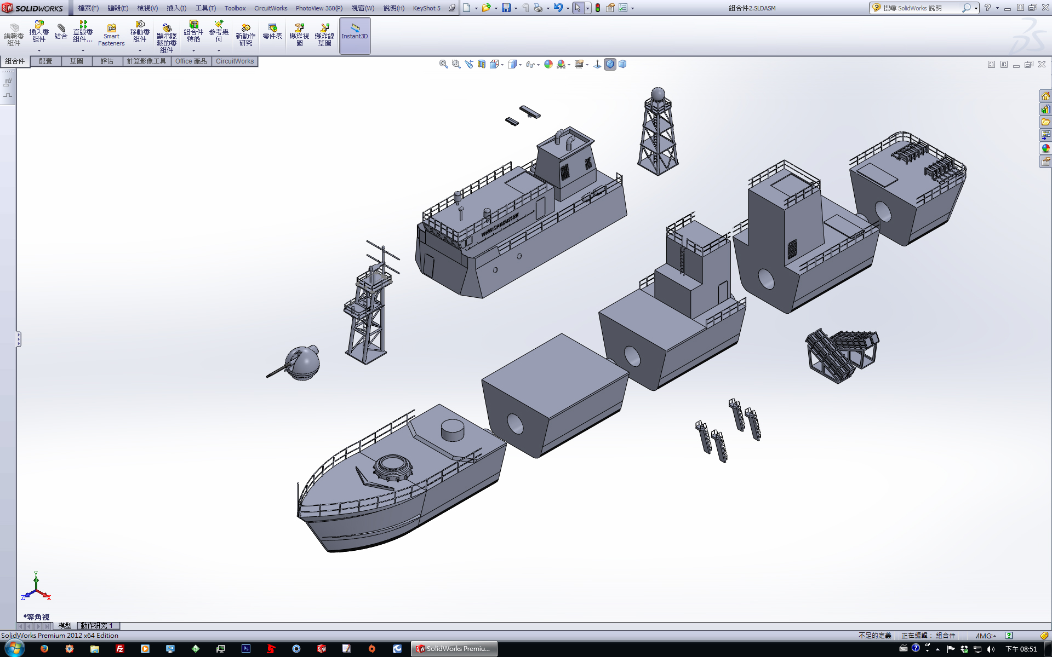Select the 結合 (Mate) tool
1052x657 pixels.
61,32
